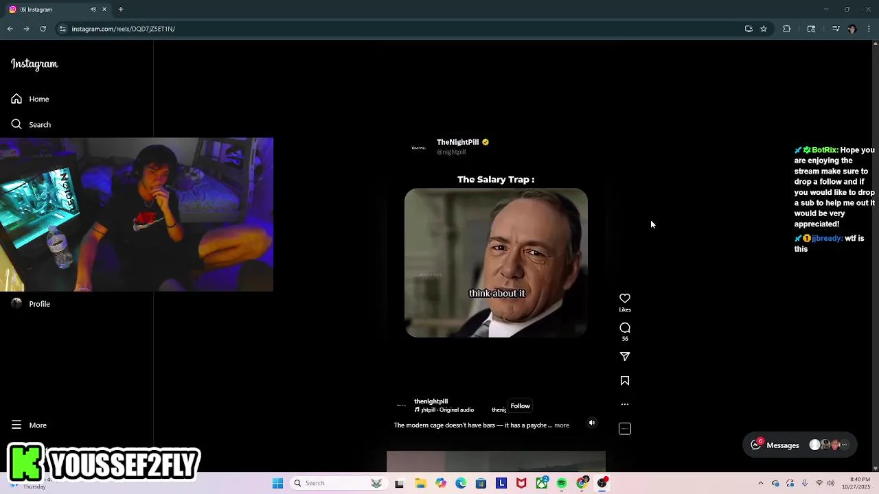The image size is (879, 494).
Task: Click the address bar URL
Action: point(124,29)
